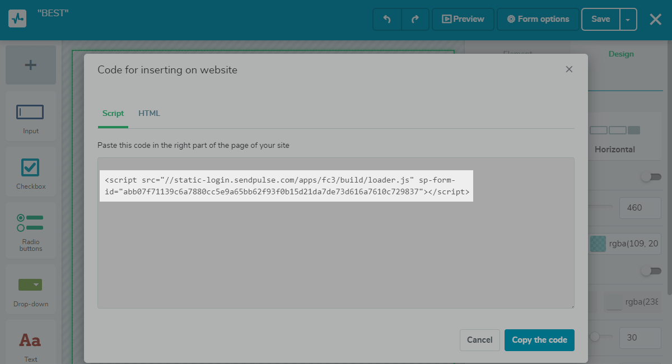Close the code insertion dialog
The height and width of the screenshot is (364, 672).
pyautogui.click(x=569, y=69)
